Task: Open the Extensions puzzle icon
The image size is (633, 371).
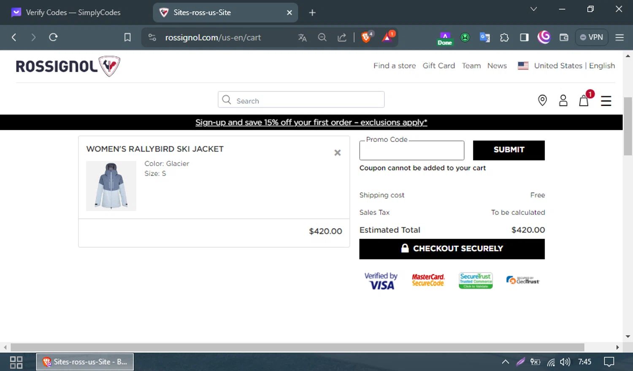Action: pyautogui.click(x=504, y=38)
